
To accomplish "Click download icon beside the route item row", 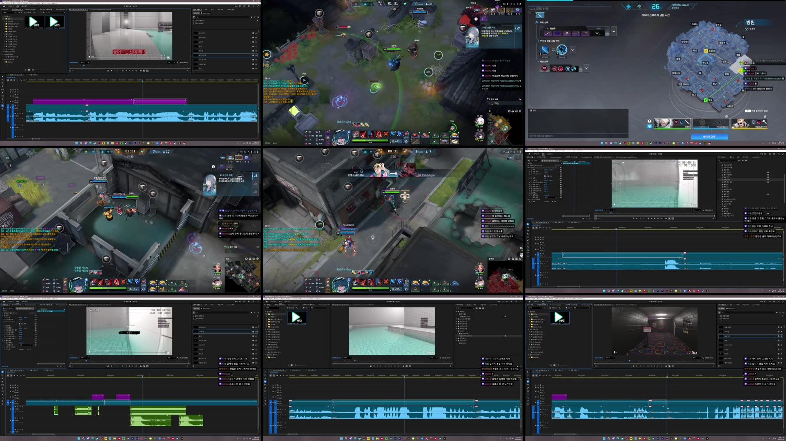I will click(607, 33).
